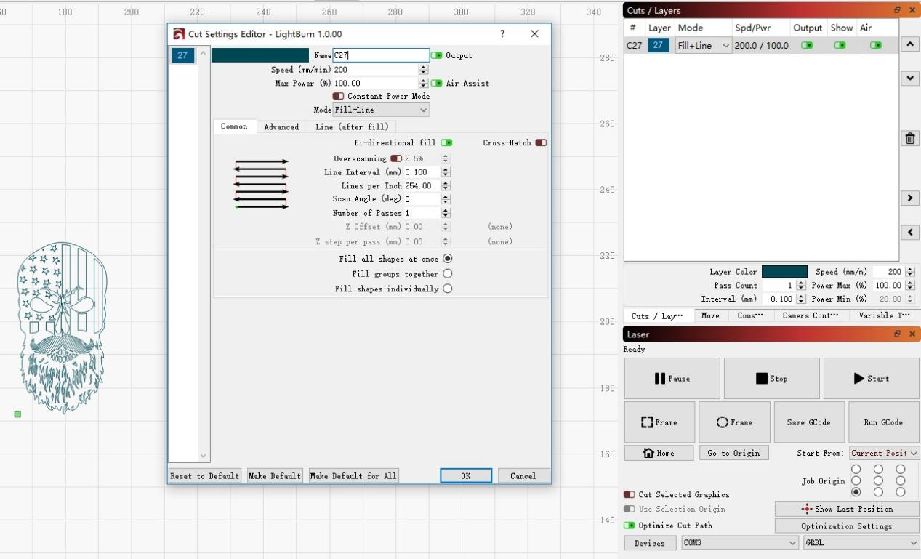The height and width of the screenshot is (559, 921).
Task: Toggle Constant Power Mode switch
Action: coord(338,96)
